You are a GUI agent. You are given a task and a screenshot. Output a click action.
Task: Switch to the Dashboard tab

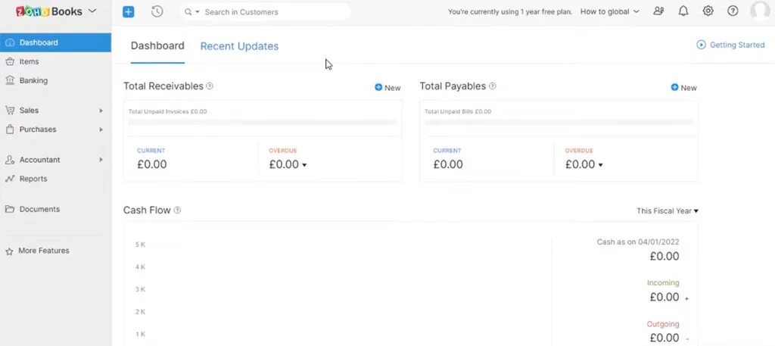tap(157, 46)
